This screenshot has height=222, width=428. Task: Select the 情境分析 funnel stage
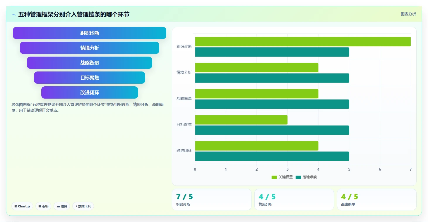click(x=90, y=48)
